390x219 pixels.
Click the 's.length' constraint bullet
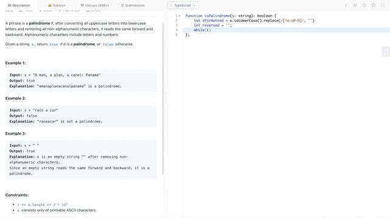42,205
